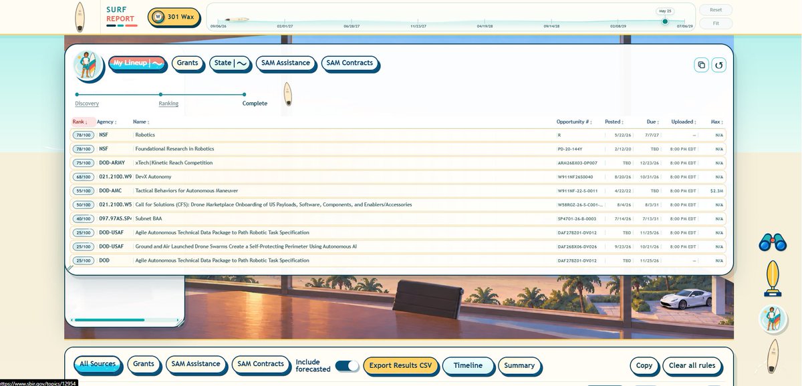Screen dimensions: 802x386
Task: Open the Timeline view button
Action: pyautogui.click(x=468, y=366)
